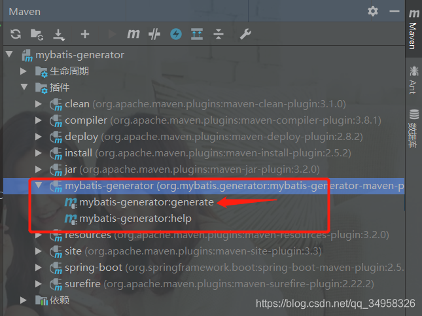
Task: Click the 依赖 dependencies chart icon
Action: (x=41, y=300)
